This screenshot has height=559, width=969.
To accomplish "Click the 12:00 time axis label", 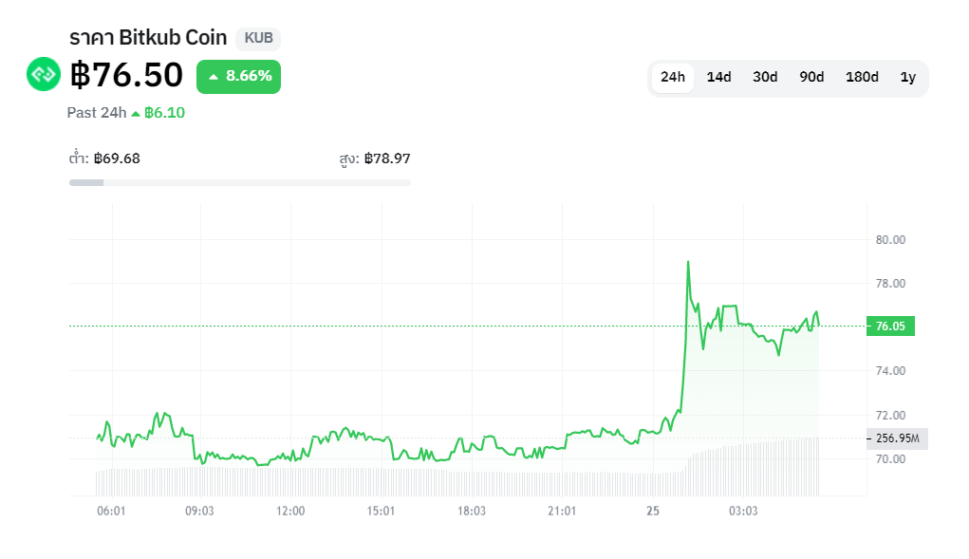I will pyautogui.click(x=290, y=511).
